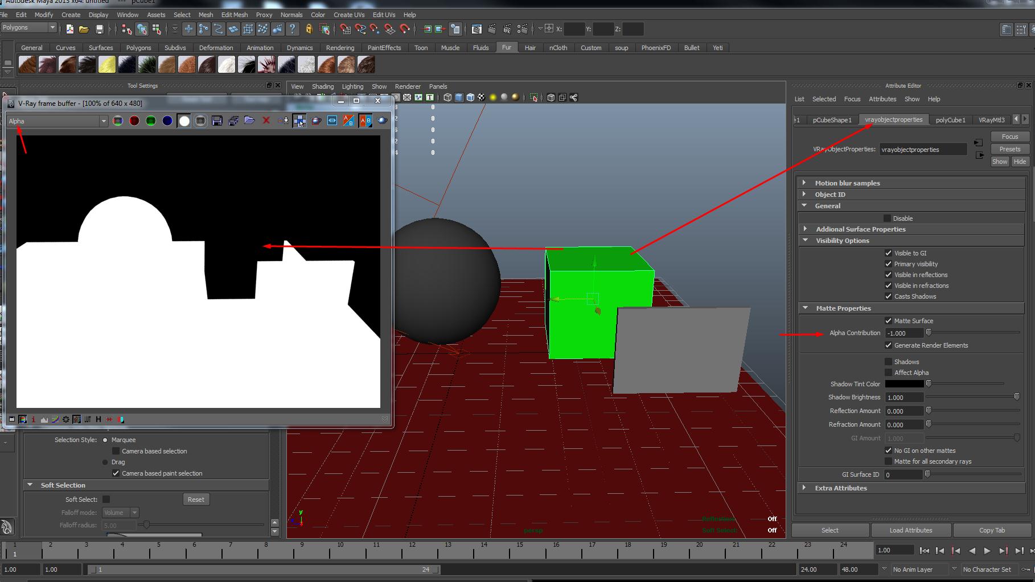
Task: Open the Create UVs menu
Action: coord(349,15)
